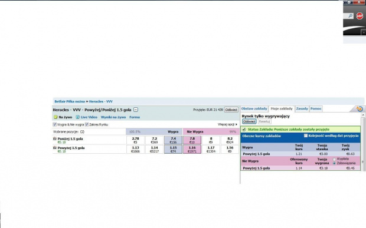Click Twoja stawka value €3.00
Viewport: 366px width, 228px height.
[x=323, y=154]
